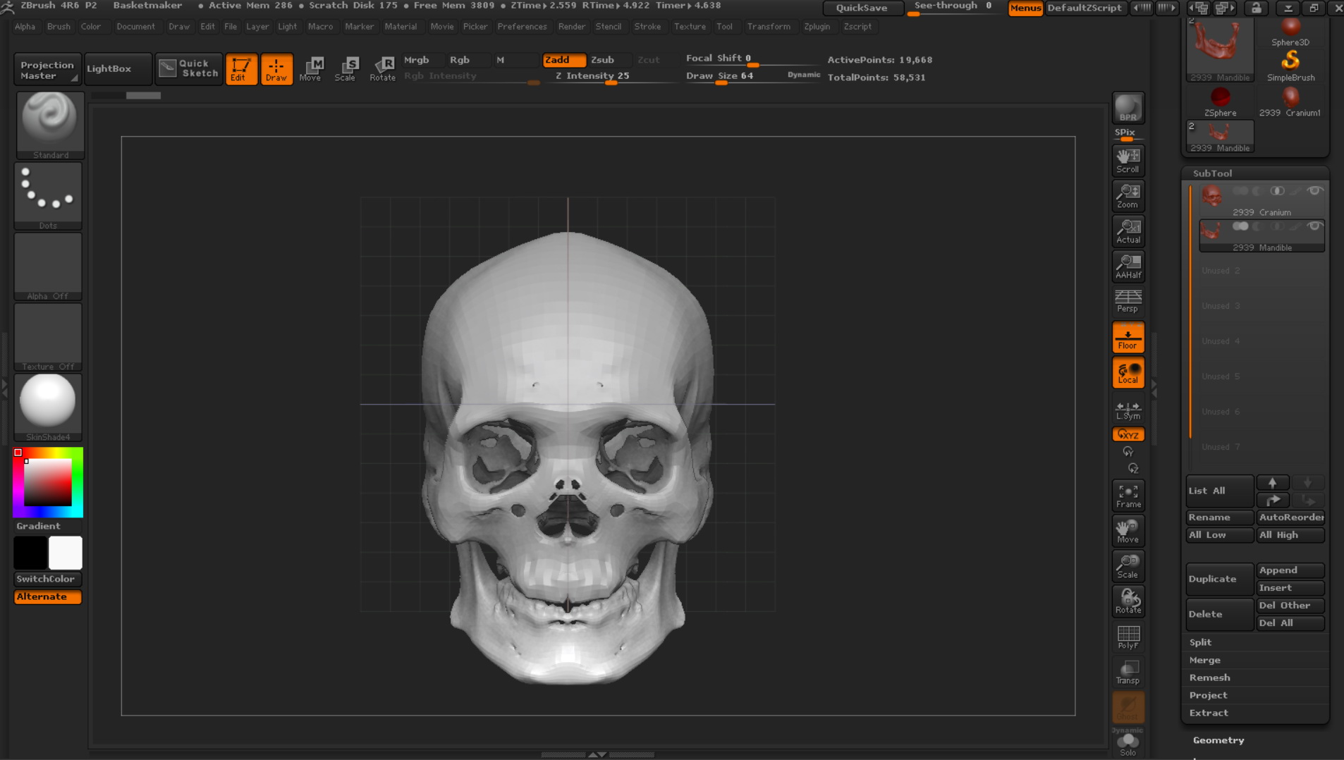
Task: Toggle Perspective view
Action: pyautogui.click(x=1128, y=301)
